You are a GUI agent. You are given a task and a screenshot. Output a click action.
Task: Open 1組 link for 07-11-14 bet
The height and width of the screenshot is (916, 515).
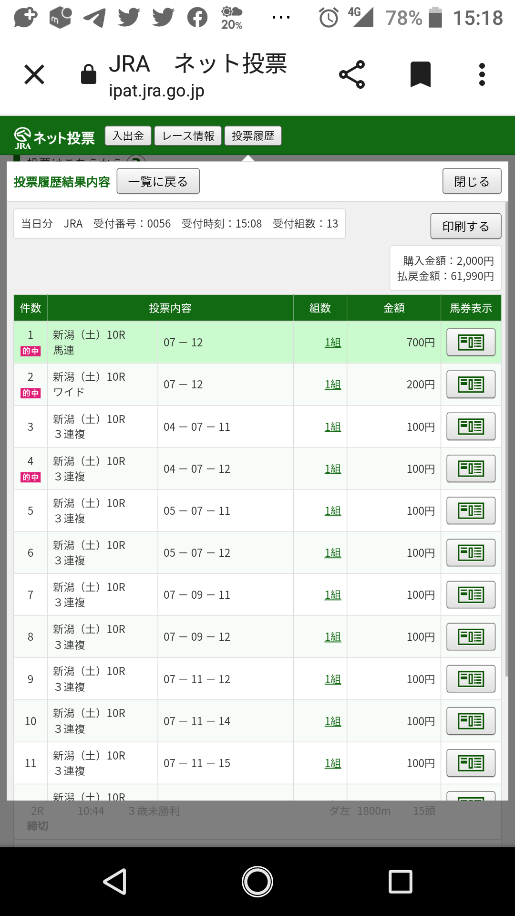pyautogui.click(x=333, y=721)
